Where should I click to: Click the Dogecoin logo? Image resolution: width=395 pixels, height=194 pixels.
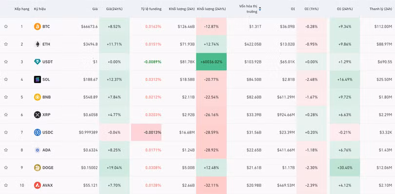(37, 168)
